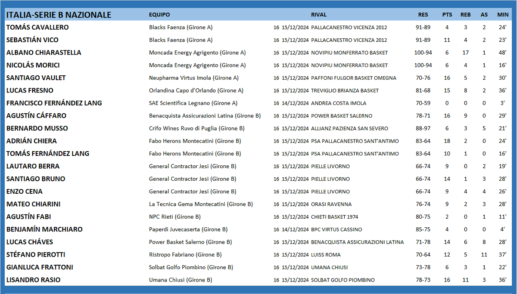Click Crifo Wines Ruvo di Puglia cell
517x294 pixels.
[x=197, y=128]
